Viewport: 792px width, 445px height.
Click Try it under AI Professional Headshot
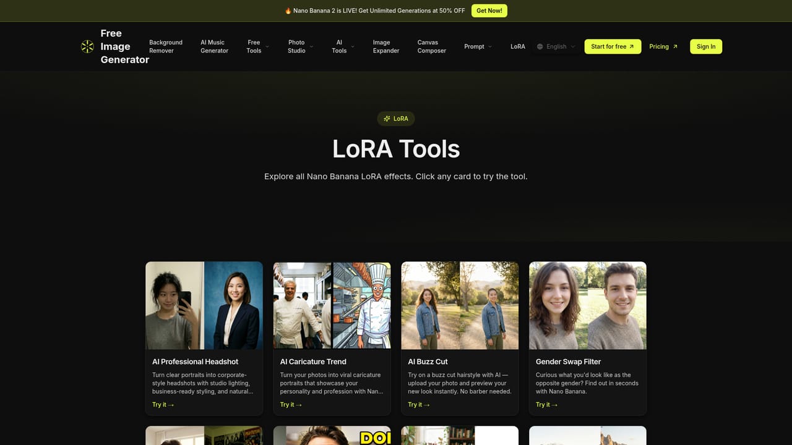(163, 404)
